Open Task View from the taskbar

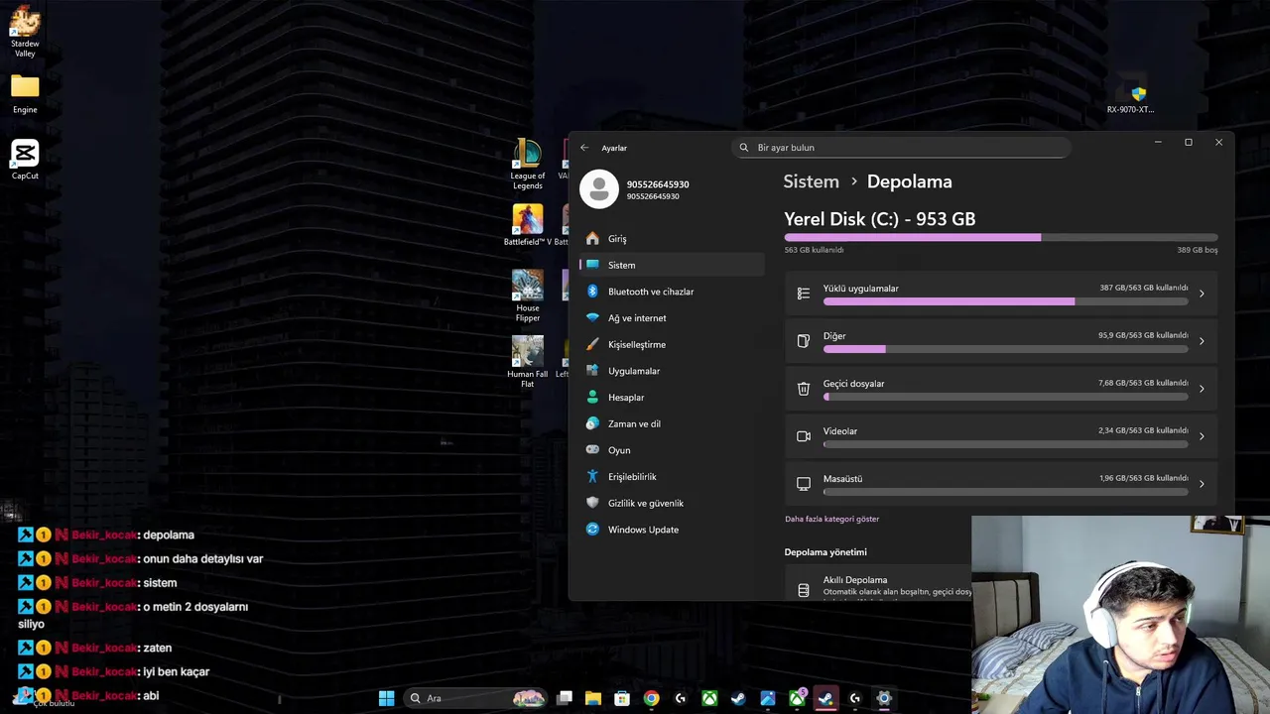point(565,698)
